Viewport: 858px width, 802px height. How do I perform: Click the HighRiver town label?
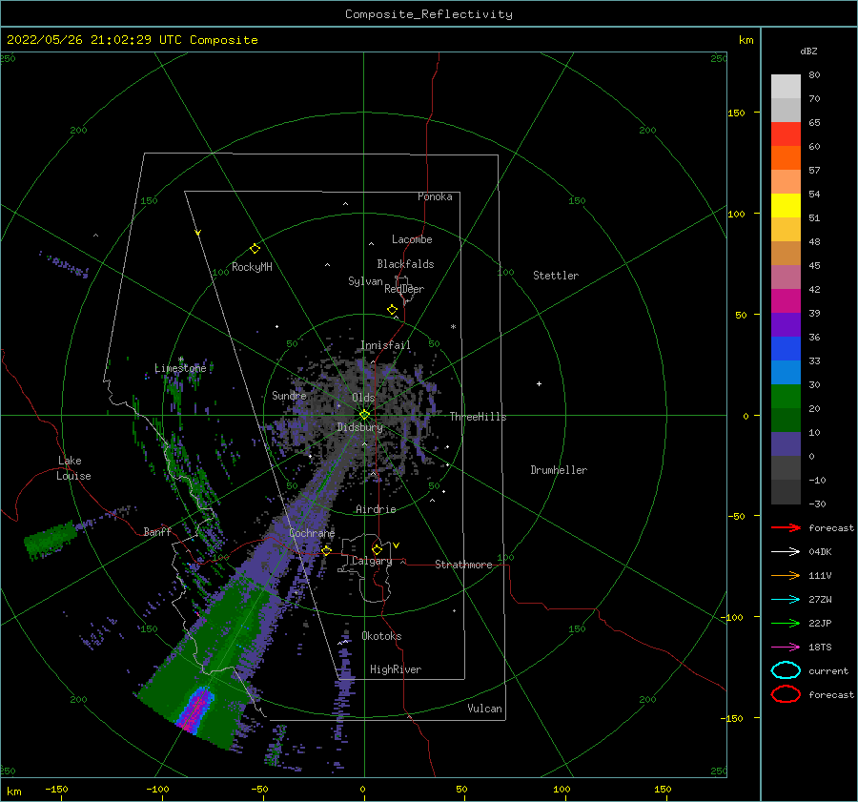[x=395, y=669]
